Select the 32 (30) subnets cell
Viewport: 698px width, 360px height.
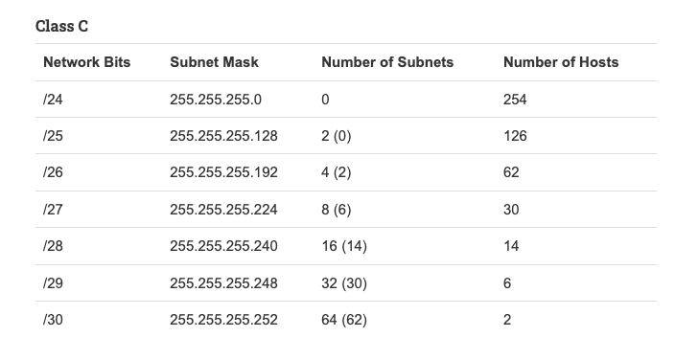pos(344,283)
